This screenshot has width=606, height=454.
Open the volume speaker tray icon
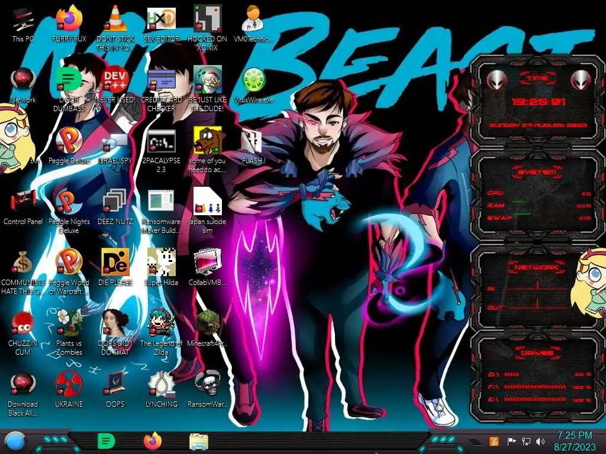(540, 441)
